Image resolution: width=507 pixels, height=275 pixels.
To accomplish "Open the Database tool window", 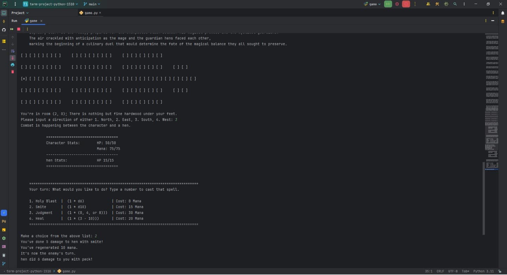I will pyautogui.click(x=503, y=22).
